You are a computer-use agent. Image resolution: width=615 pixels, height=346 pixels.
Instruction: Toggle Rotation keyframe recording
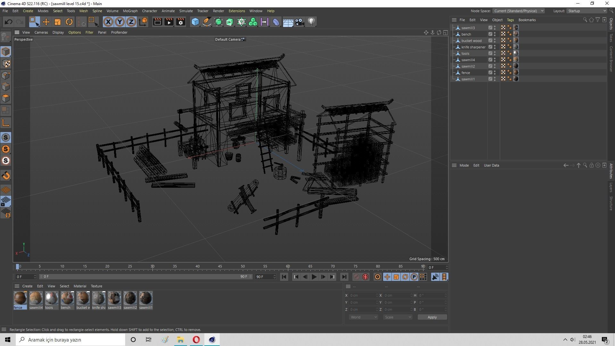(x=405, y=277)
